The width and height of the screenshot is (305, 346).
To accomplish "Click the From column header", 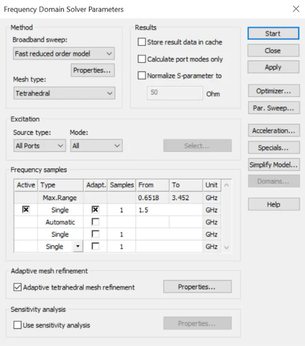I will coord(152,185).
